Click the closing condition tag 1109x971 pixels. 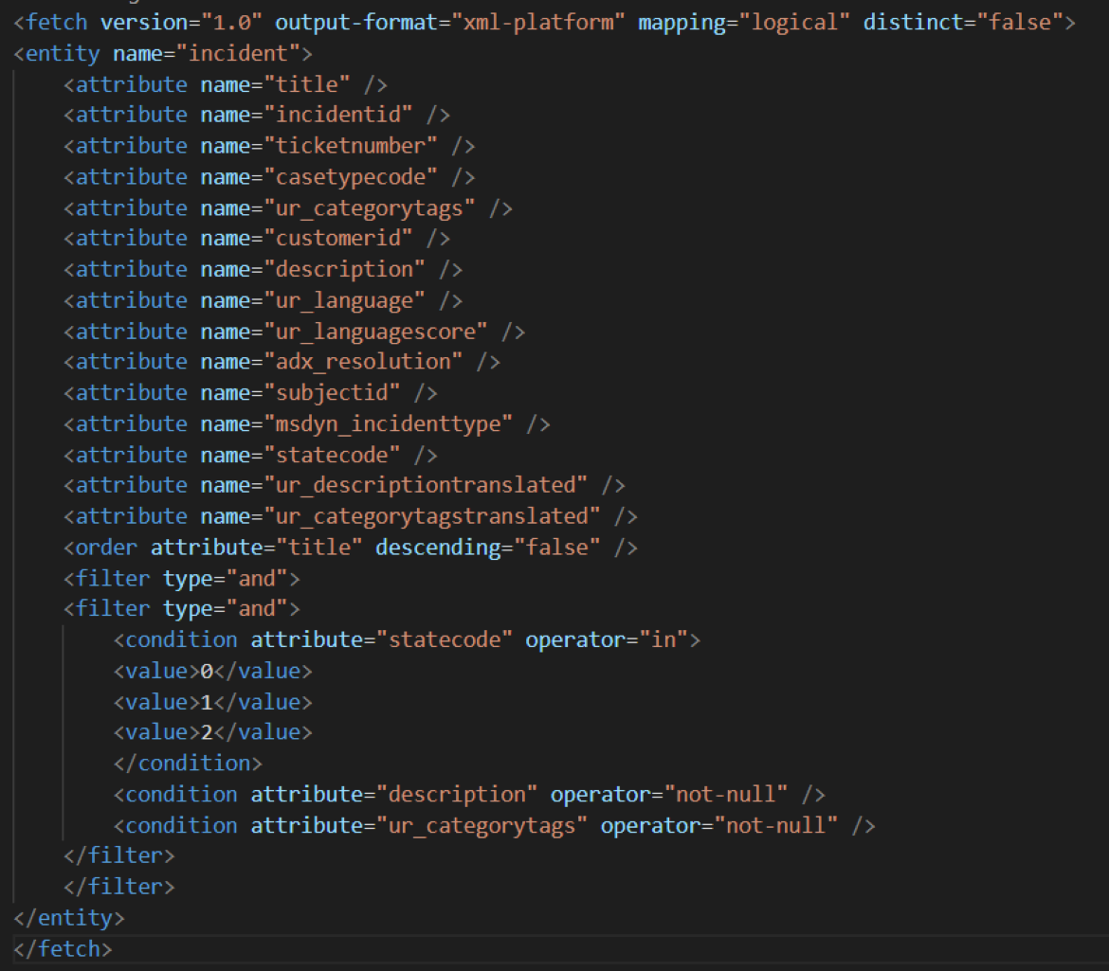pyautogui.click(x=188, y=764)
